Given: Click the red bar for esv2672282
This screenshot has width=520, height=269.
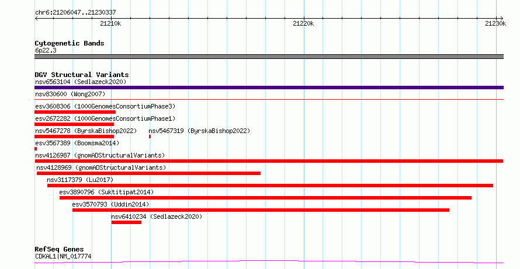Looking at the screenshot, I should 74,124.
